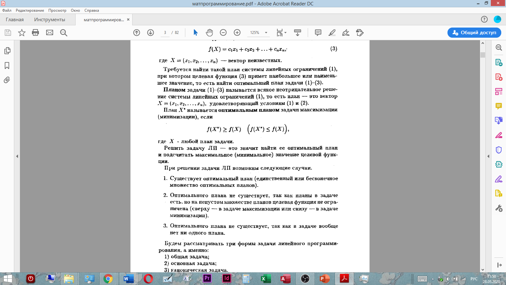Go to the next page with the down arrow
Image resolution: width=506 pixels, height=285 pixels.
(x=151, y=33)
